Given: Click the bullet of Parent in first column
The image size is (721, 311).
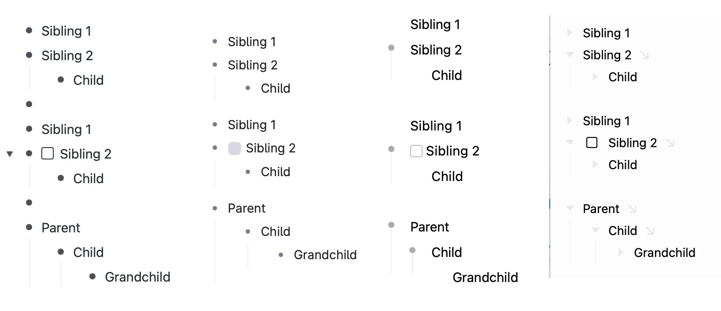Looking at the screenshot, I should coord(29,227).
